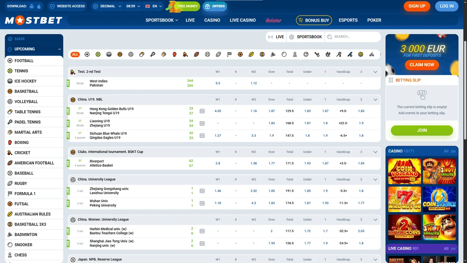Go to POKER section
Screen dimensions: 467x263
click(x=374, y=20)
